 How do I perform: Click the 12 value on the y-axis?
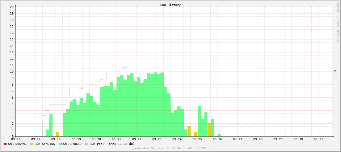[11, 59]
